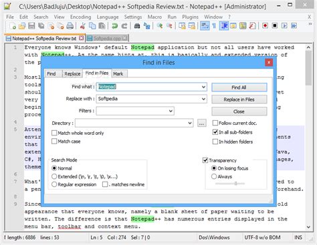Click the editor vertical scrollbar thumb
The width and height of the screenshot is (317, 245).
click(x=308, y=68)
